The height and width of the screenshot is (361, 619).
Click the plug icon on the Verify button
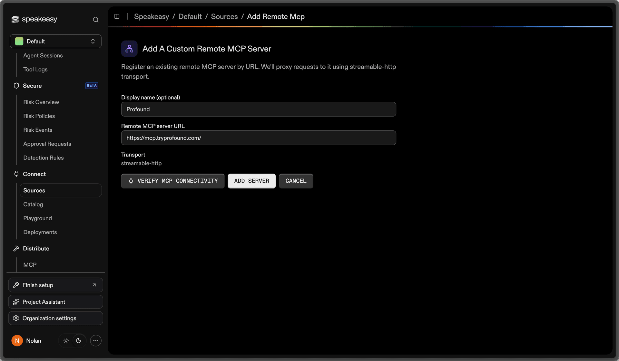click(131, 181)
